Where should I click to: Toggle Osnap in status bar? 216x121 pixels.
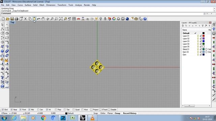117,113
